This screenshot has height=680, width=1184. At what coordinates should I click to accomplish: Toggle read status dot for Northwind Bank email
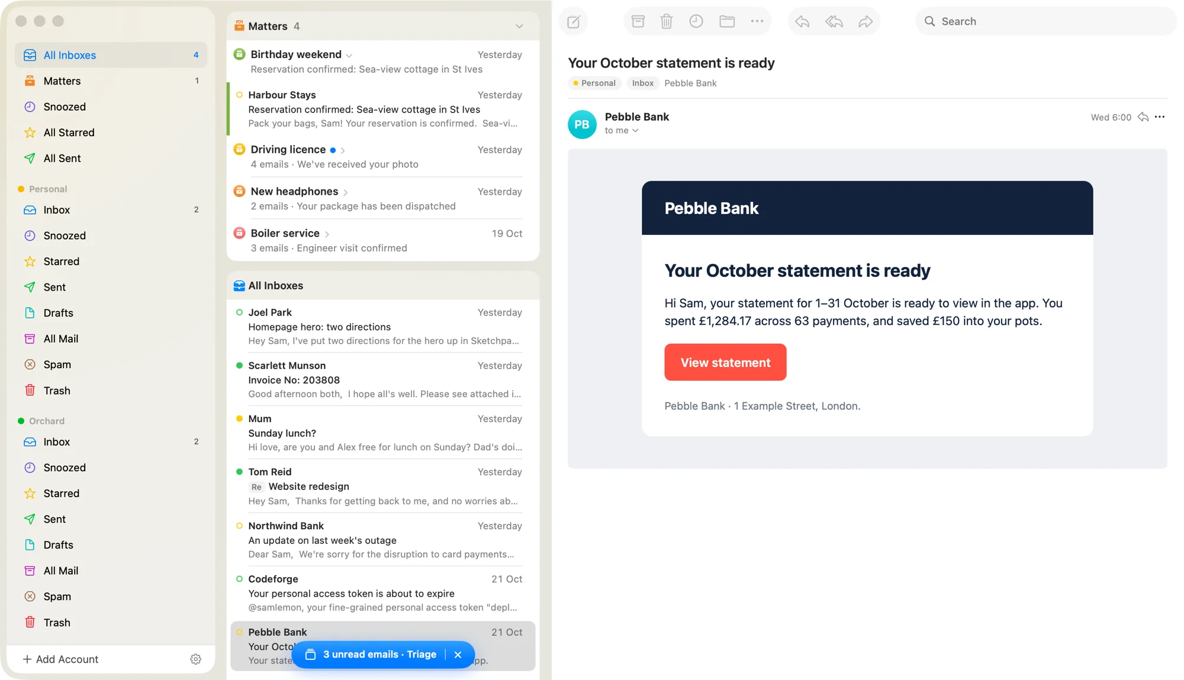point(239,526)
